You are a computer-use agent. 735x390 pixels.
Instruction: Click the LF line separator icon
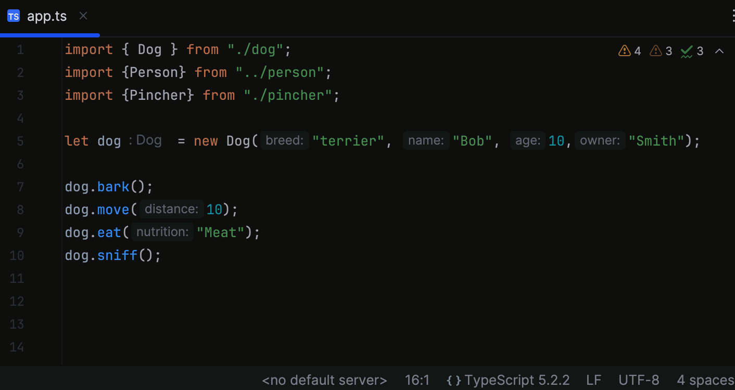pyautogui.click(x=593, y=380)
